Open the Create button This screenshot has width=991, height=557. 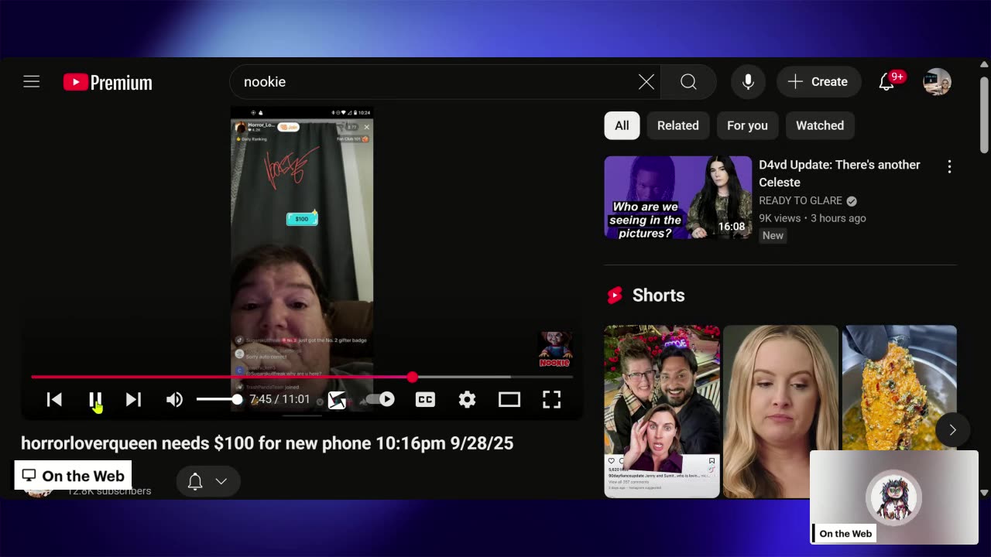click(819, 82)
